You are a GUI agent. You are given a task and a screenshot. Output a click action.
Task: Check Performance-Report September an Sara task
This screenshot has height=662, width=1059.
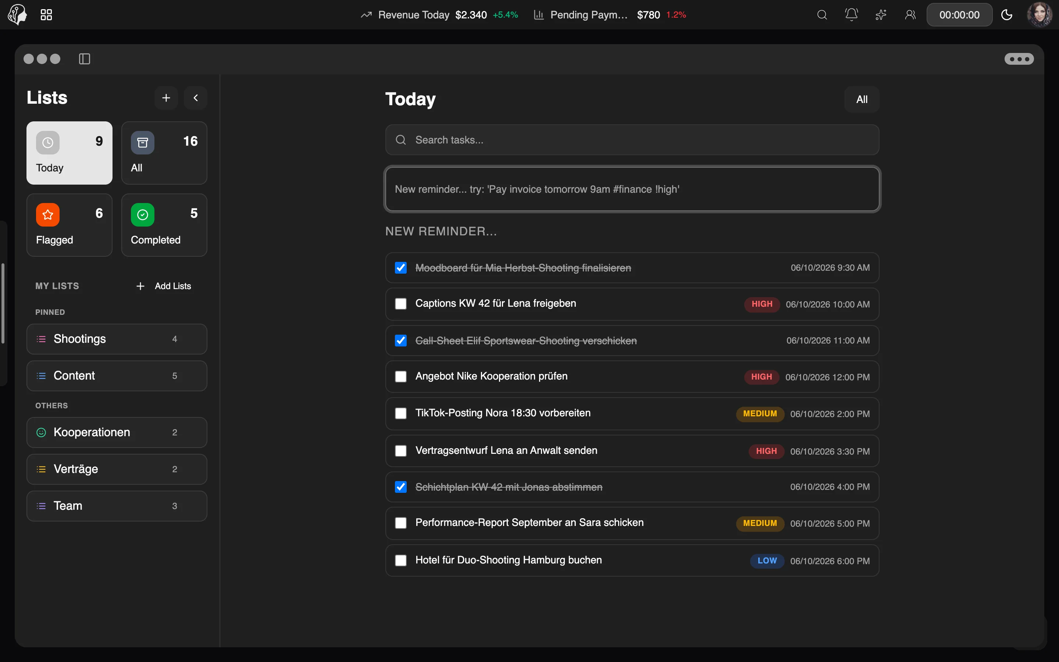click(x=400, y=523)
